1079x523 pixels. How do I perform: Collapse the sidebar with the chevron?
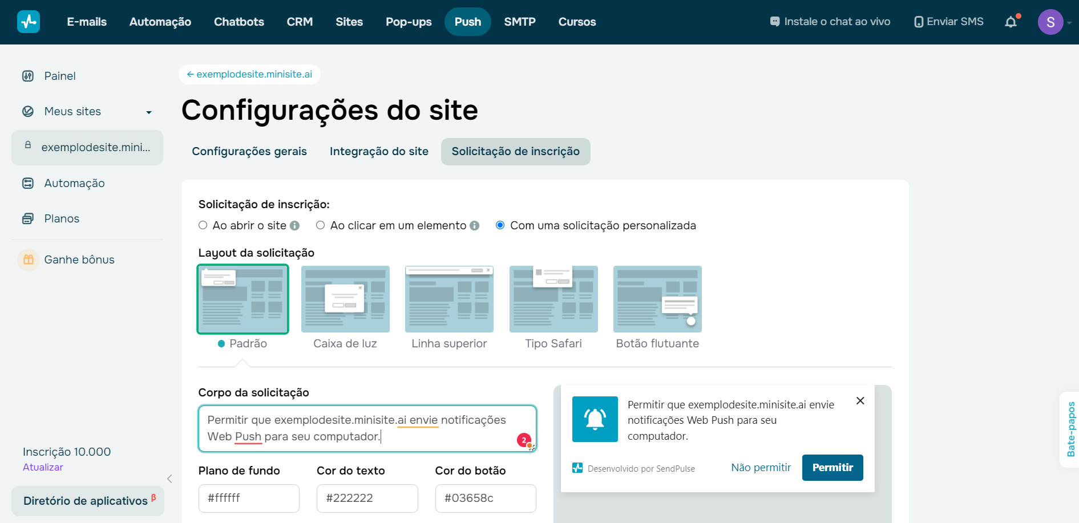tap(169, 479)
